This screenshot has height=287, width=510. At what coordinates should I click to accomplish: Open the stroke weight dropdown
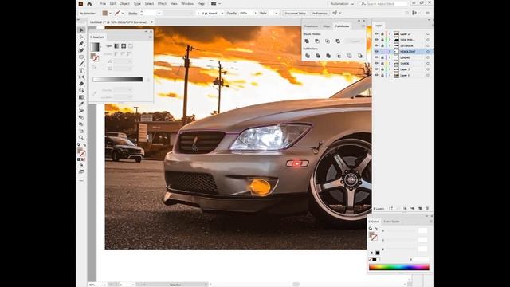159,14
